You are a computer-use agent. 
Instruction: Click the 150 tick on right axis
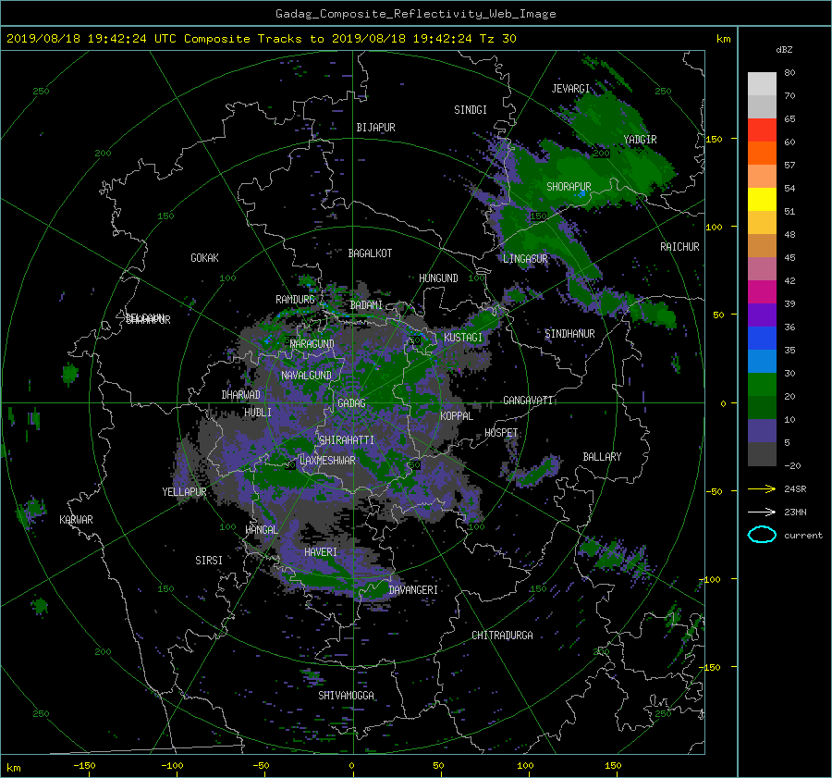pyautogui.click(x=714, y=139)
